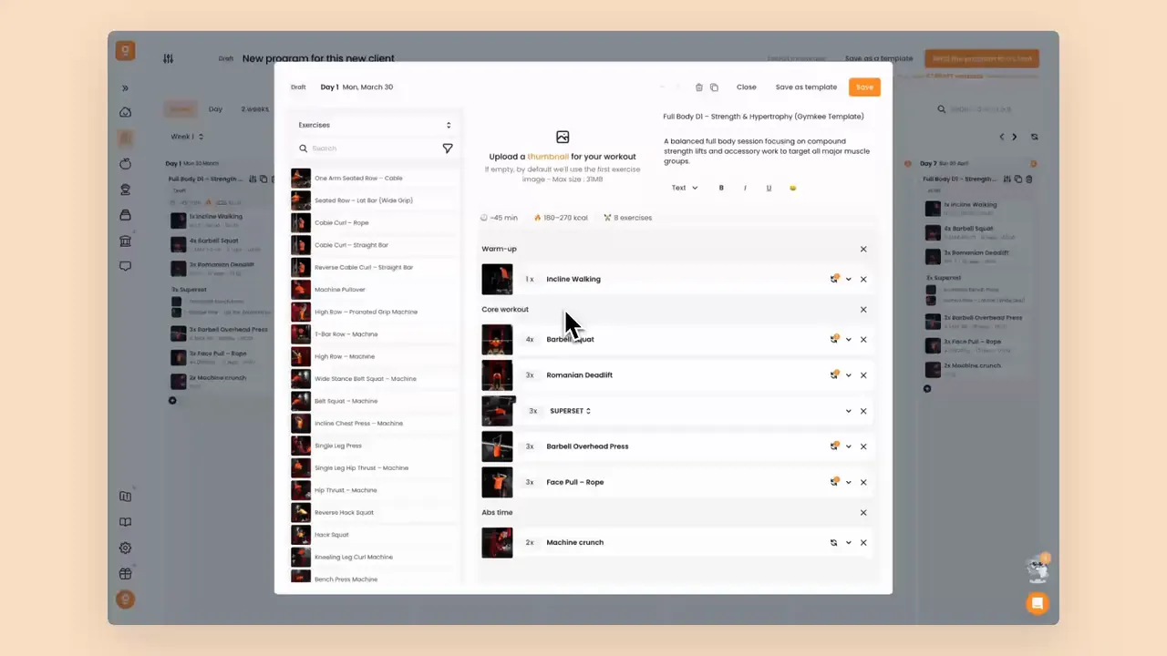Apply italic formatting to the description
The image size is (1167, 656).
coord(745,188)
